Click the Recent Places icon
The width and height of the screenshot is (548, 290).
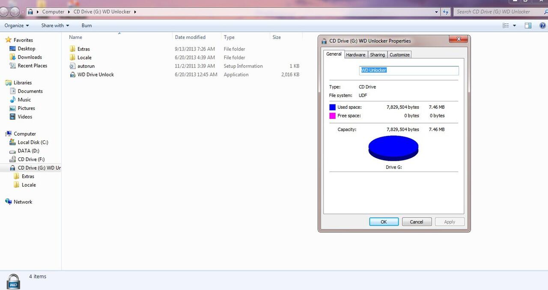12,65
